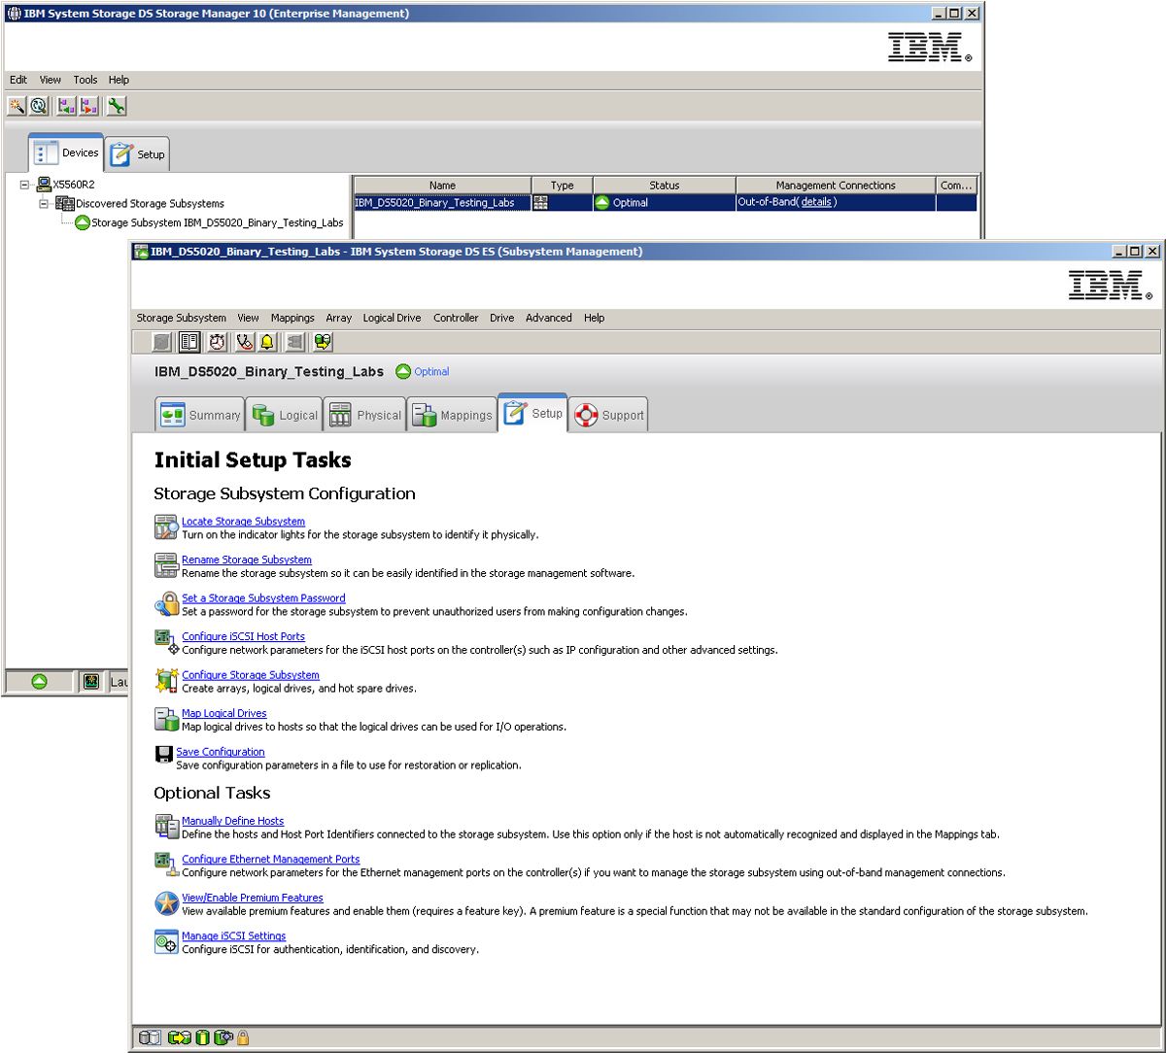Click the Rename Storage Subsystem link
This screenshot has width=1166, height=1053.
247,560
